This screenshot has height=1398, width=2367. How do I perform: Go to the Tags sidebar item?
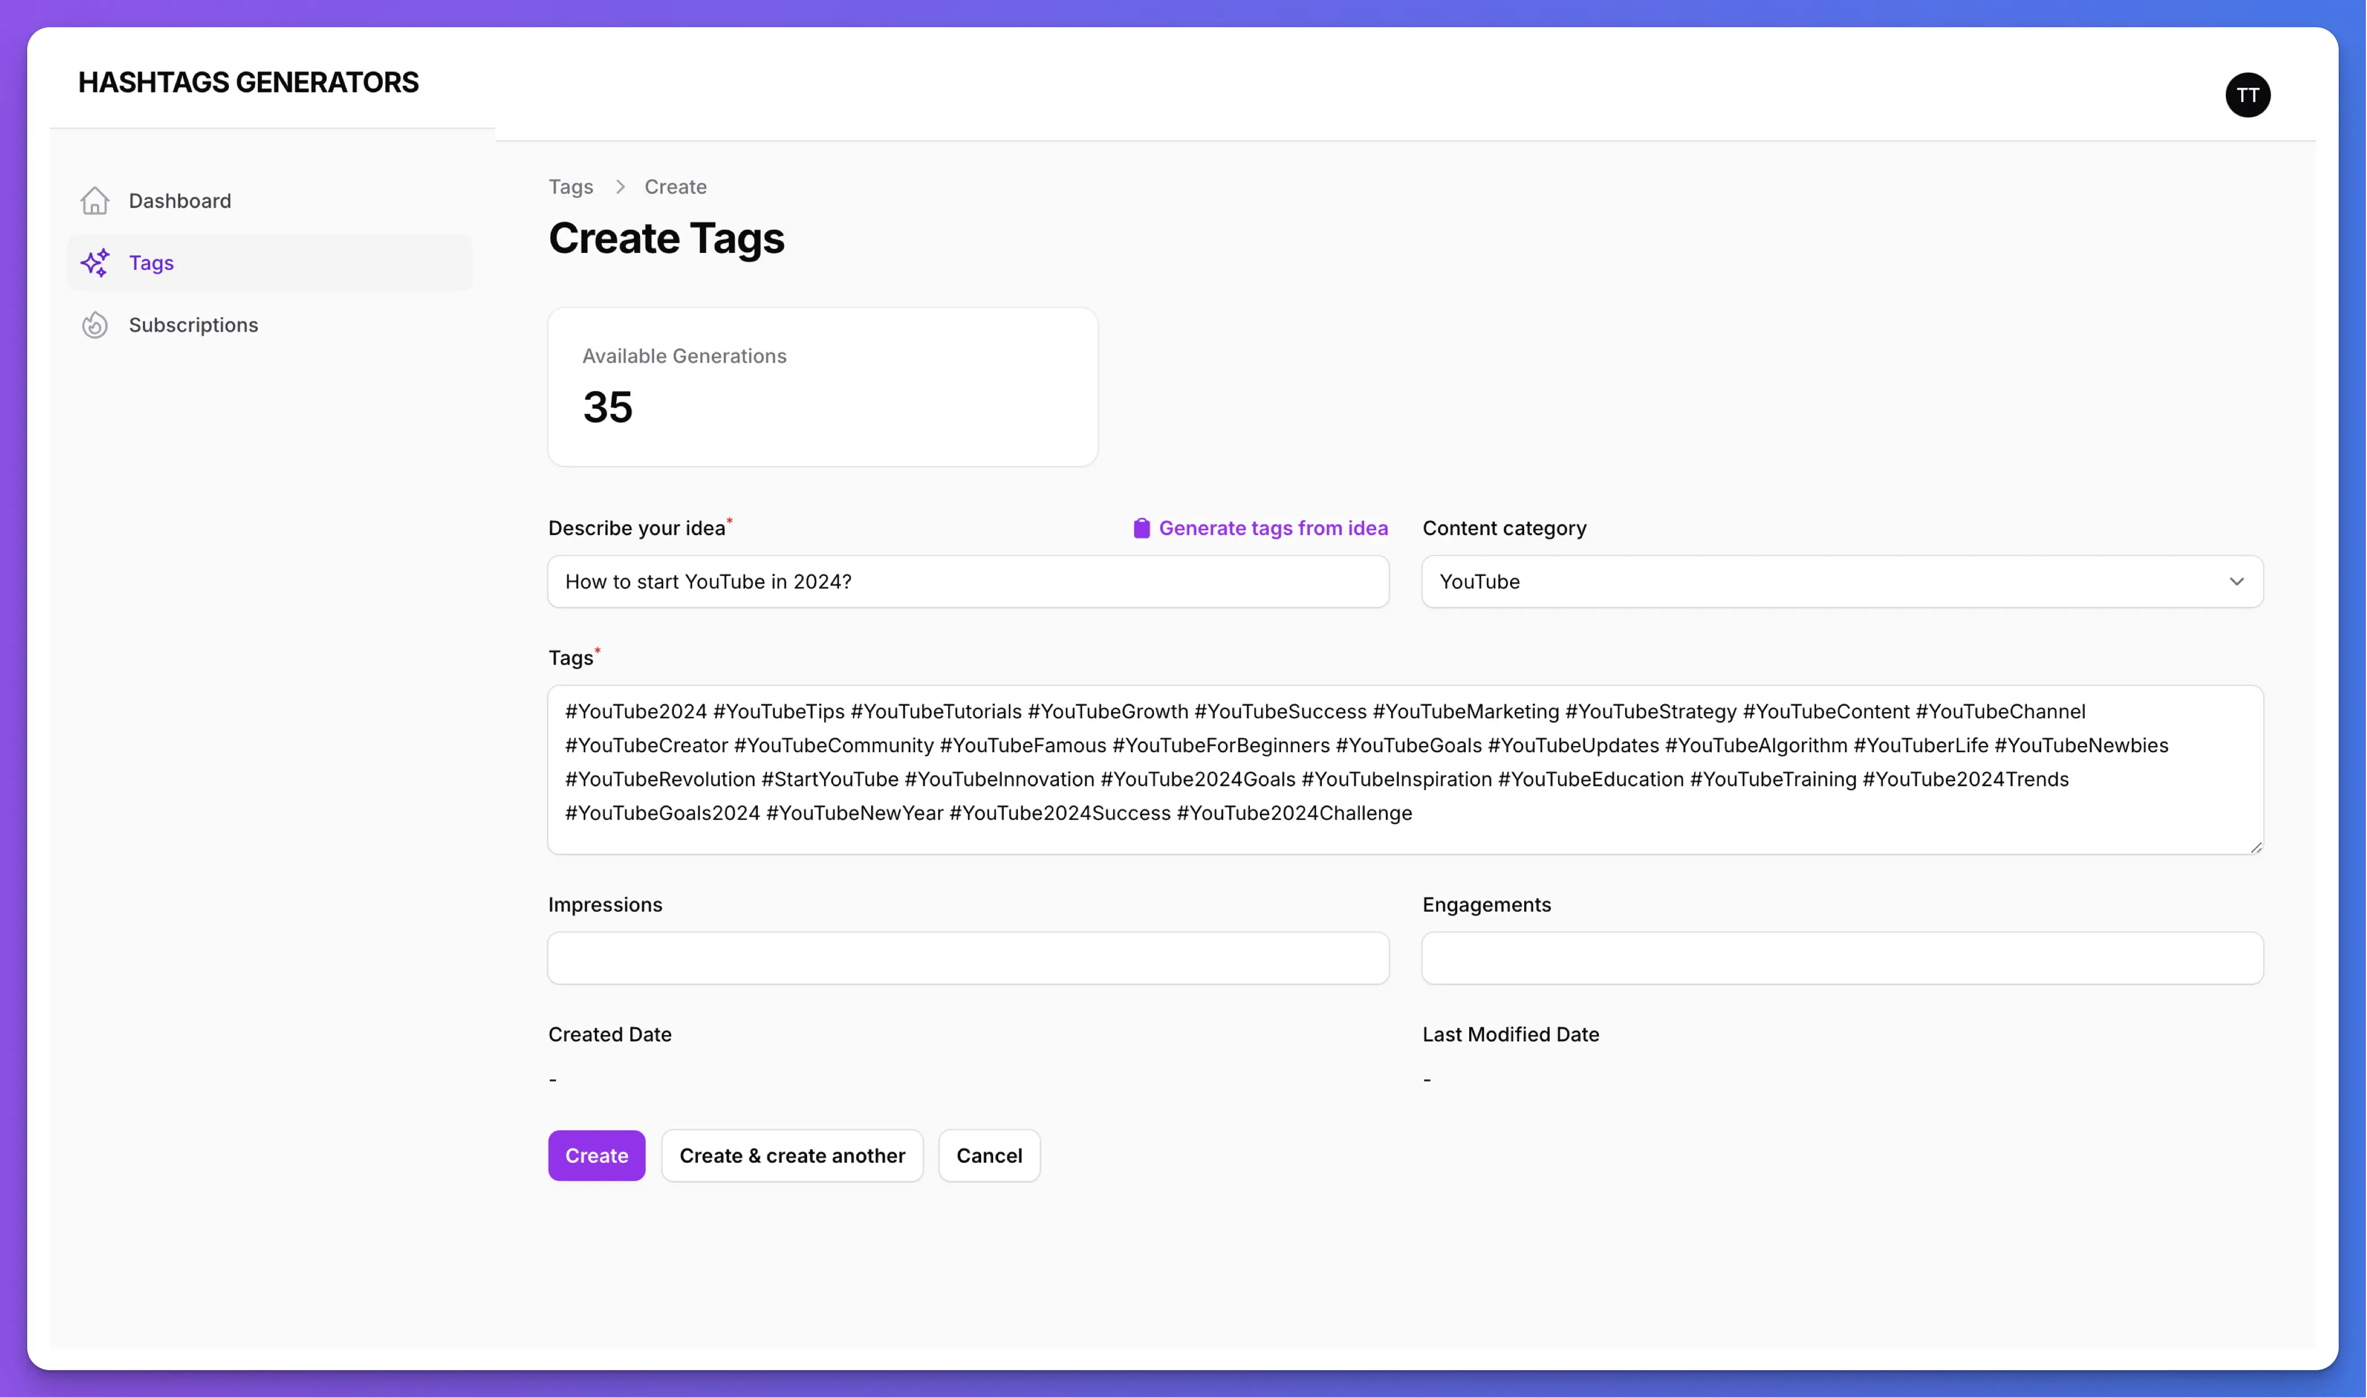(x=269, y=263)
